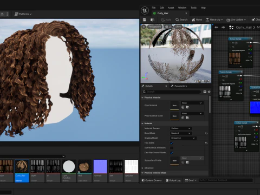This screenshot has height=195, width=260.
Task: Click the Apply toolbar button
Action: click(x=166, y=19)
